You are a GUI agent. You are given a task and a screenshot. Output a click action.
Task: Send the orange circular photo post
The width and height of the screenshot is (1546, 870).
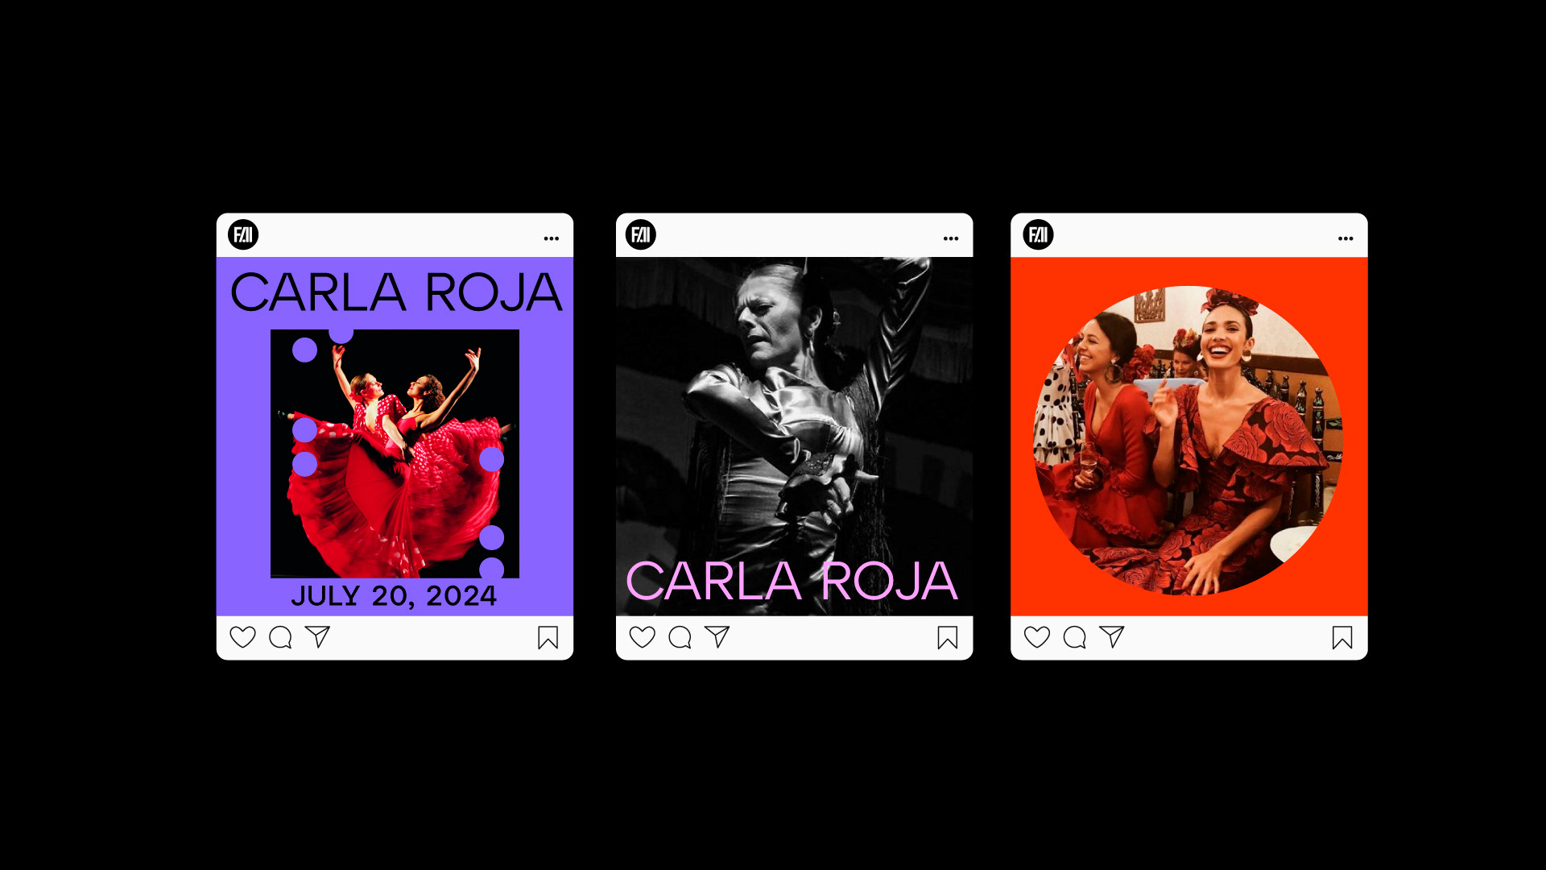tap(1112, 636)
